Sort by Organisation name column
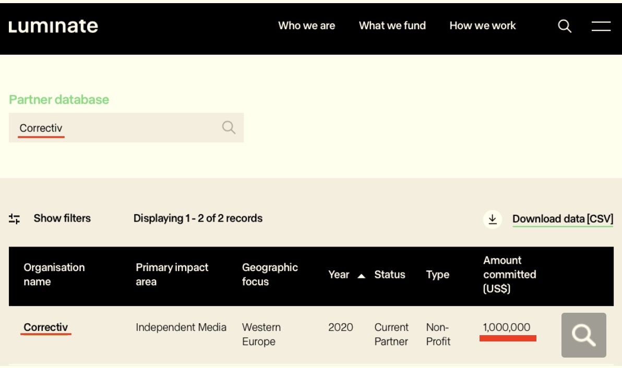 [54, 275]
